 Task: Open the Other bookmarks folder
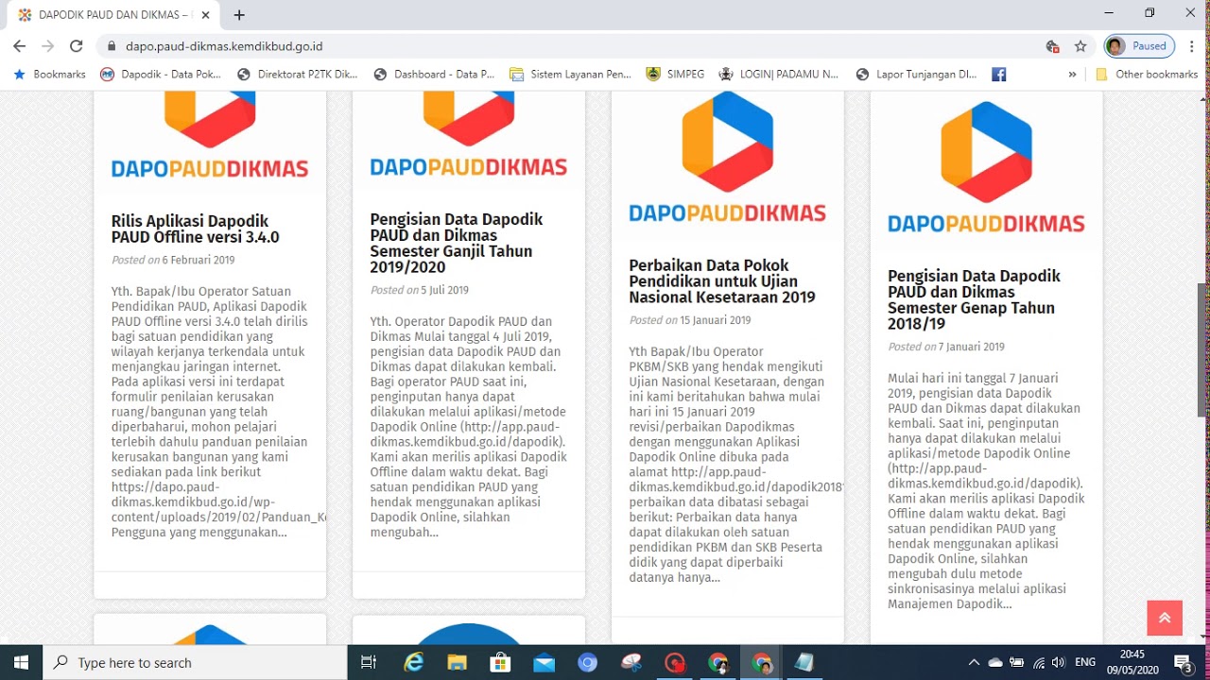click(1147, 74)
